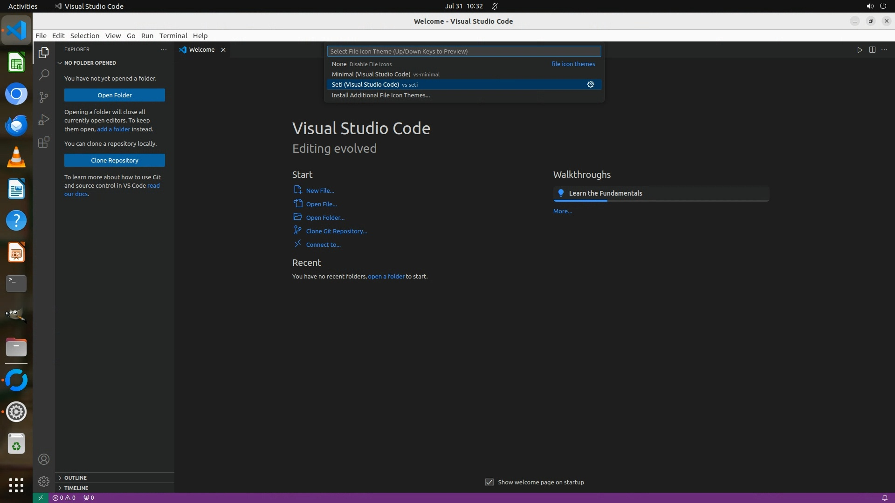Screen dimensions: 895x503
Task: Open Source Control view icon
Action: (x=44, y=97)
